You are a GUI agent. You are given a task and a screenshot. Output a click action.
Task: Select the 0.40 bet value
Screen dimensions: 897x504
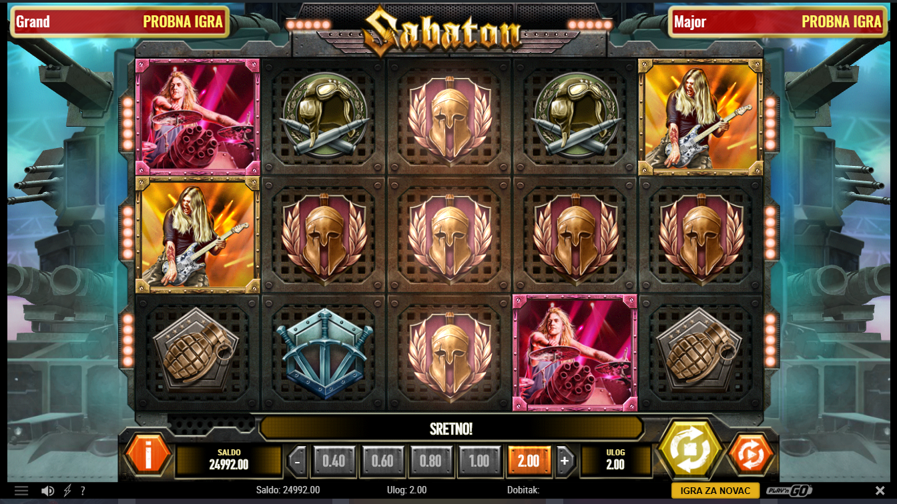(x=334, y=461)
